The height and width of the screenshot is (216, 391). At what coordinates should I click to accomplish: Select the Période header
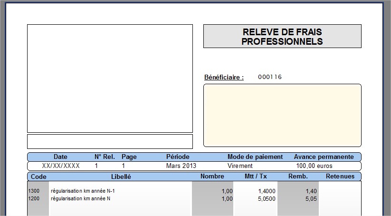178,157
